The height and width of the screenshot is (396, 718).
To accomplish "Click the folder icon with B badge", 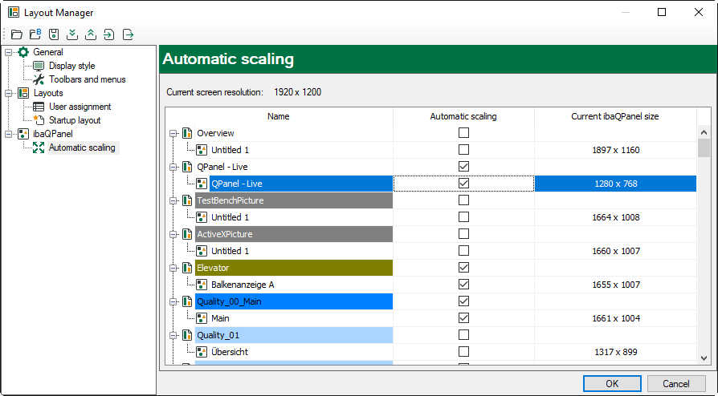I will coord(35,34).
